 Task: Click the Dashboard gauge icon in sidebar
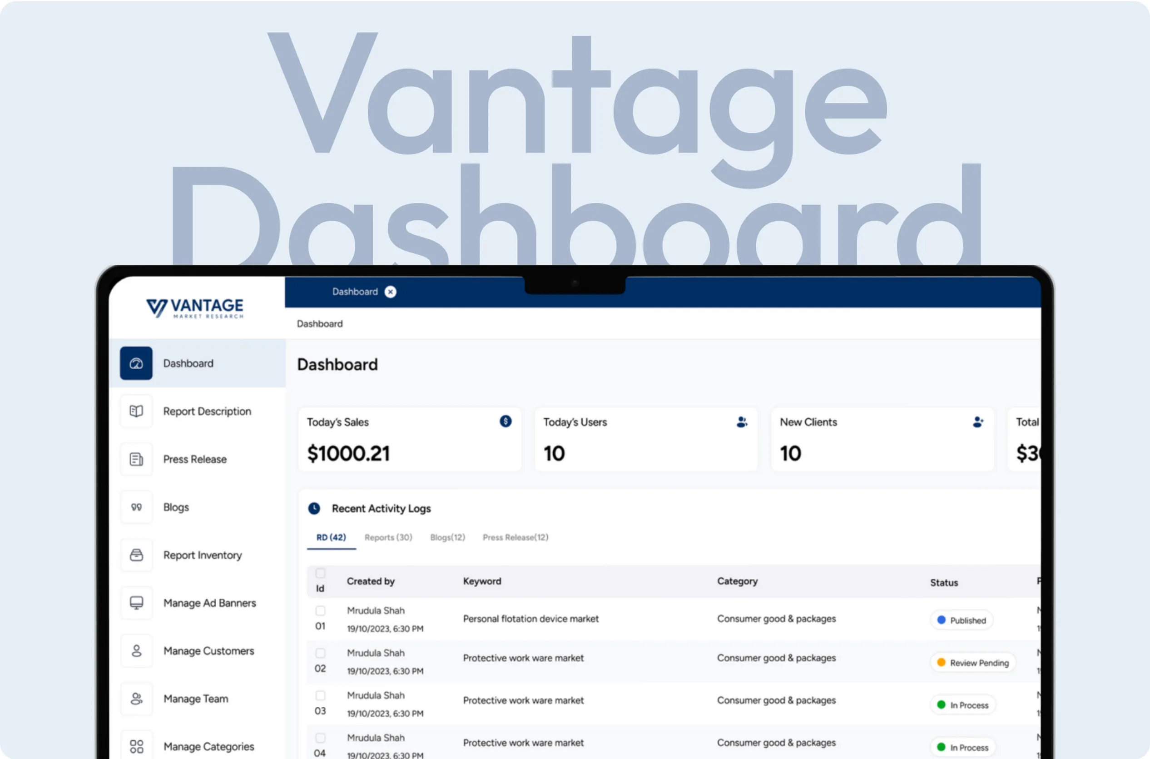(x=136, y=363)
